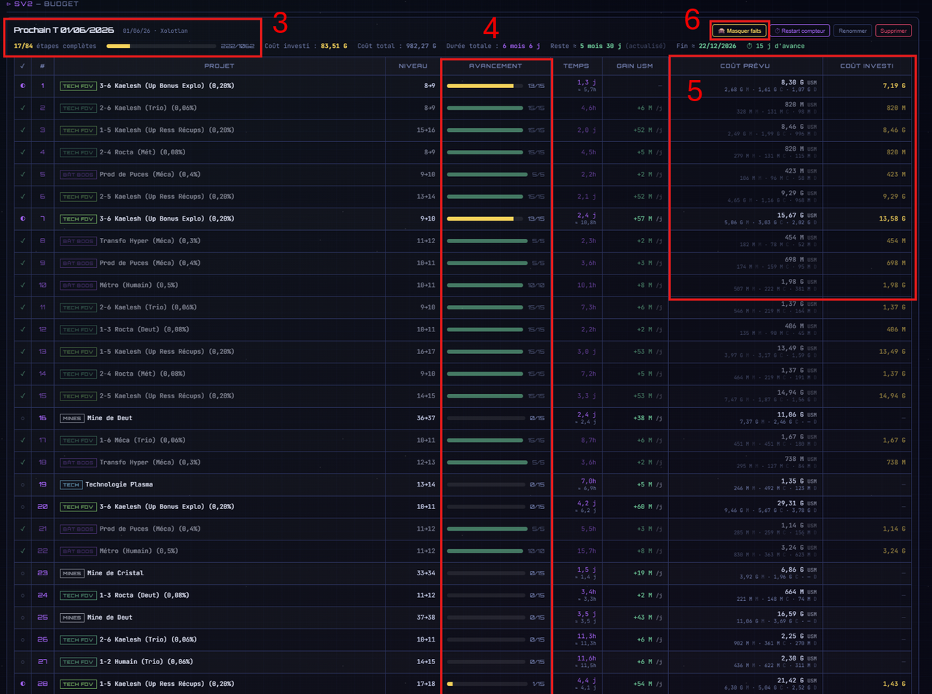Viewport: 932px width, 694px height.
Task: Toggle the done check mark of row 22
Action: coord(23,551)
